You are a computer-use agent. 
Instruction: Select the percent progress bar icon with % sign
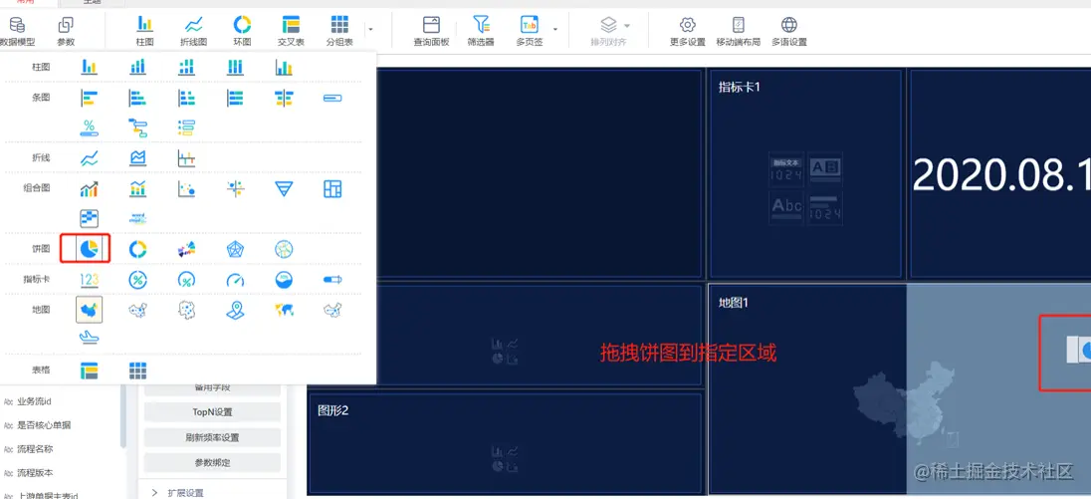[89, 127]
